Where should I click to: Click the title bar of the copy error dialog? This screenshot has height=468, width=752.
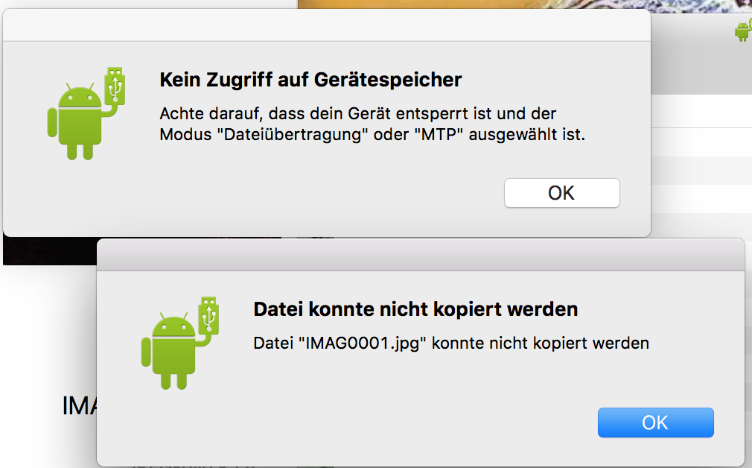tap(421, 255)
